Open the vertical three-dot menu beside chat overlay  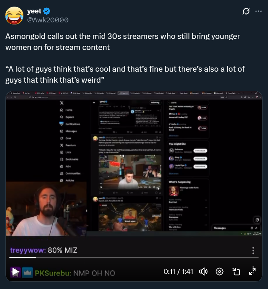click(253, 250)
